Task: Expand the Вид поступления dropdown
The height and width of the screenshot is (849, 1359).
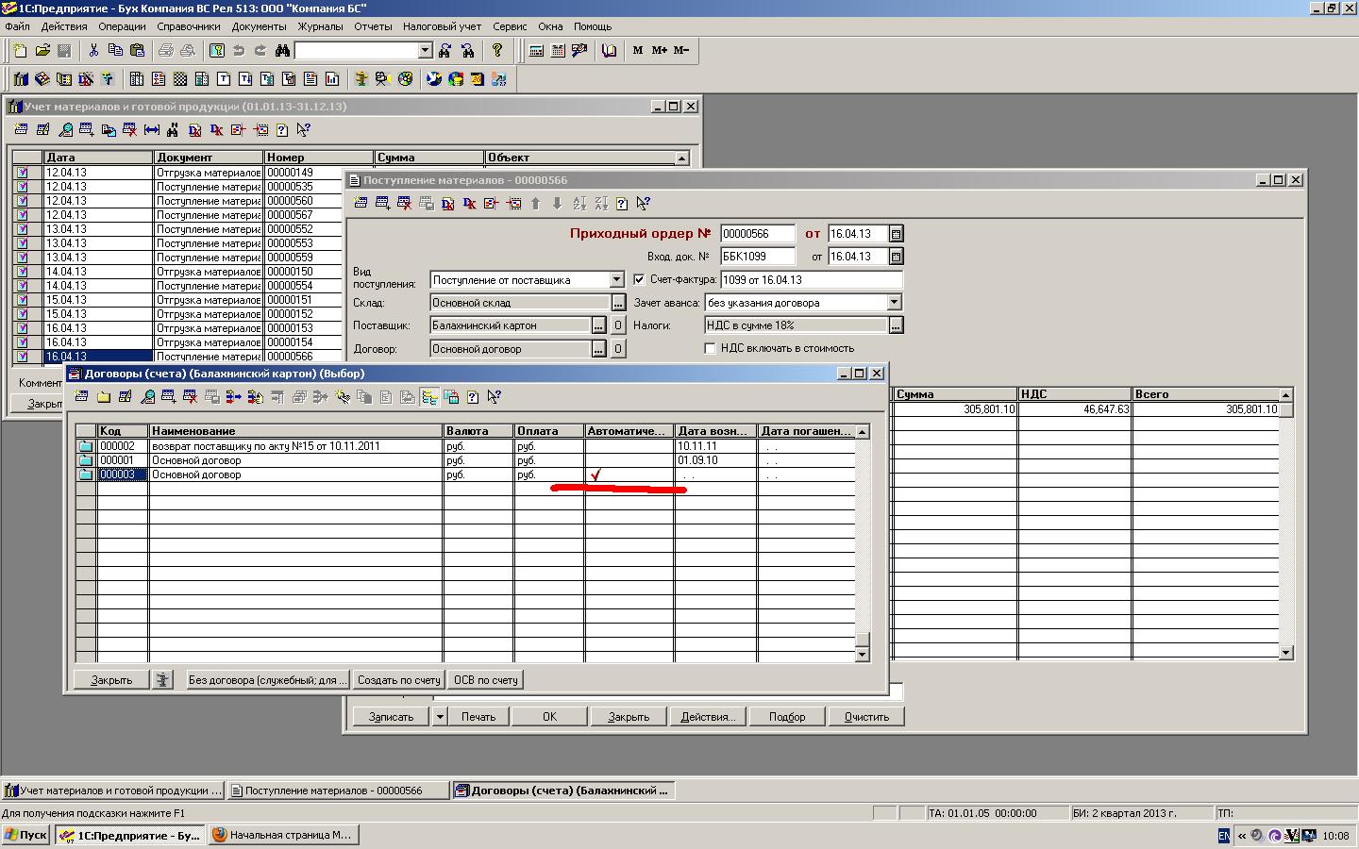Action: coord(616,279)
